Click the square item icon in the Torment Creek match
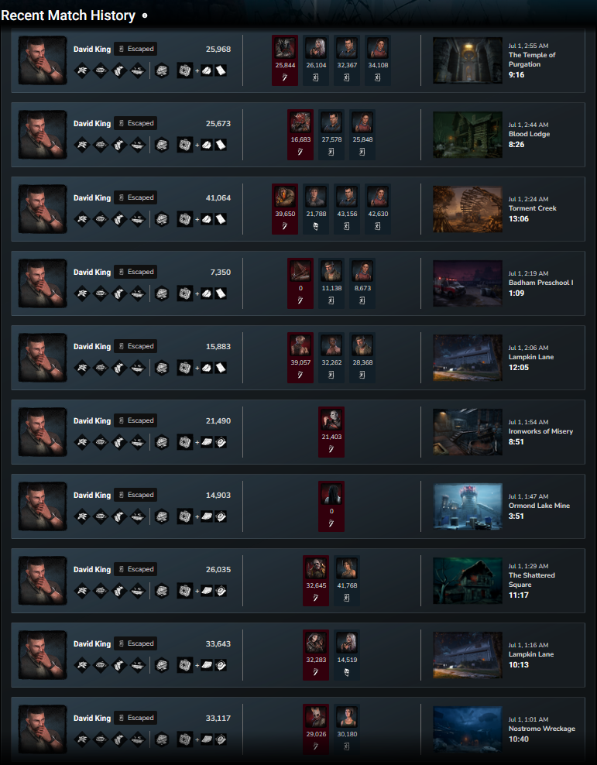This screenshot has height=765, width=597. 185,219
